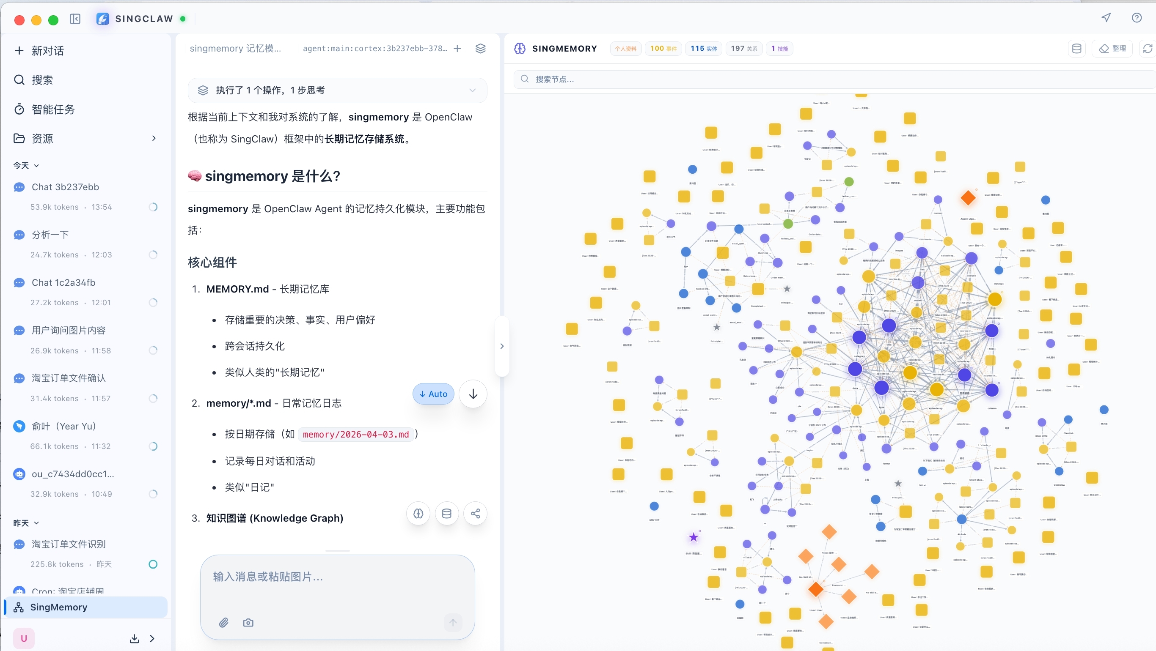
Task: Switch to the singmemory 记忆模 tab
Action: click(236, 49)
